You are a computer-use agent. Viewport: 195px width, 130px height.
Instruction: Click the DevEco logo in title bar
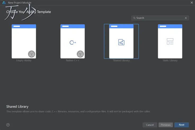pyautogui.click(x=4, y=2)
